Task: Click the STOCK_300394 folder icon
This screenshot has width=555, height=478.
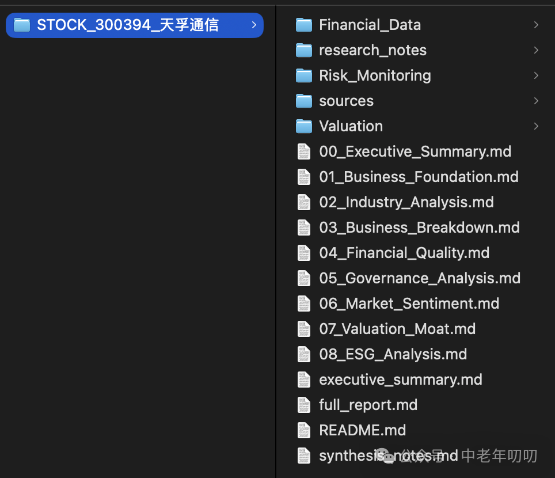Action: pos(22,25)
